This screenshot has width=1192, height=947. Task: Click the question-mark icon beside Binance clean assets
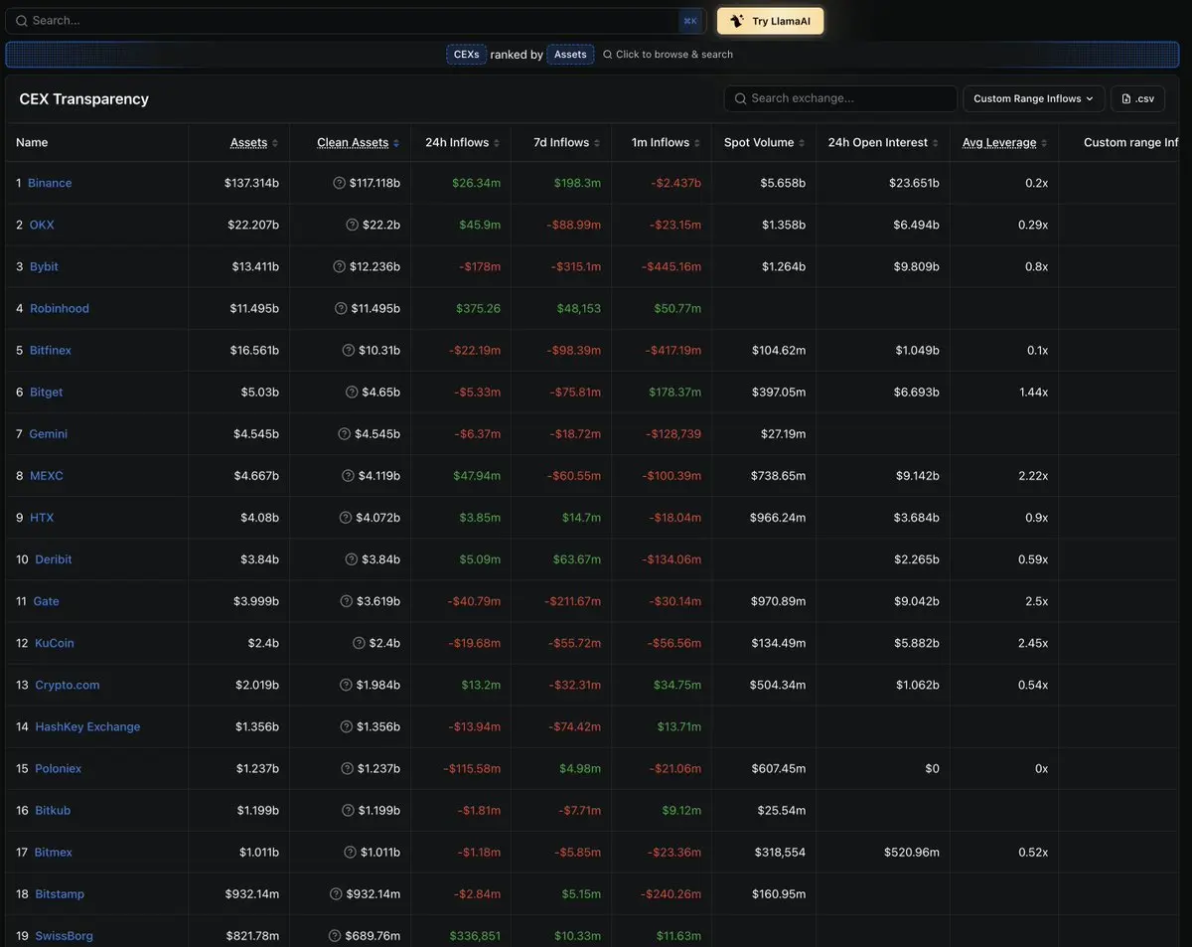[x=339, y=183]
